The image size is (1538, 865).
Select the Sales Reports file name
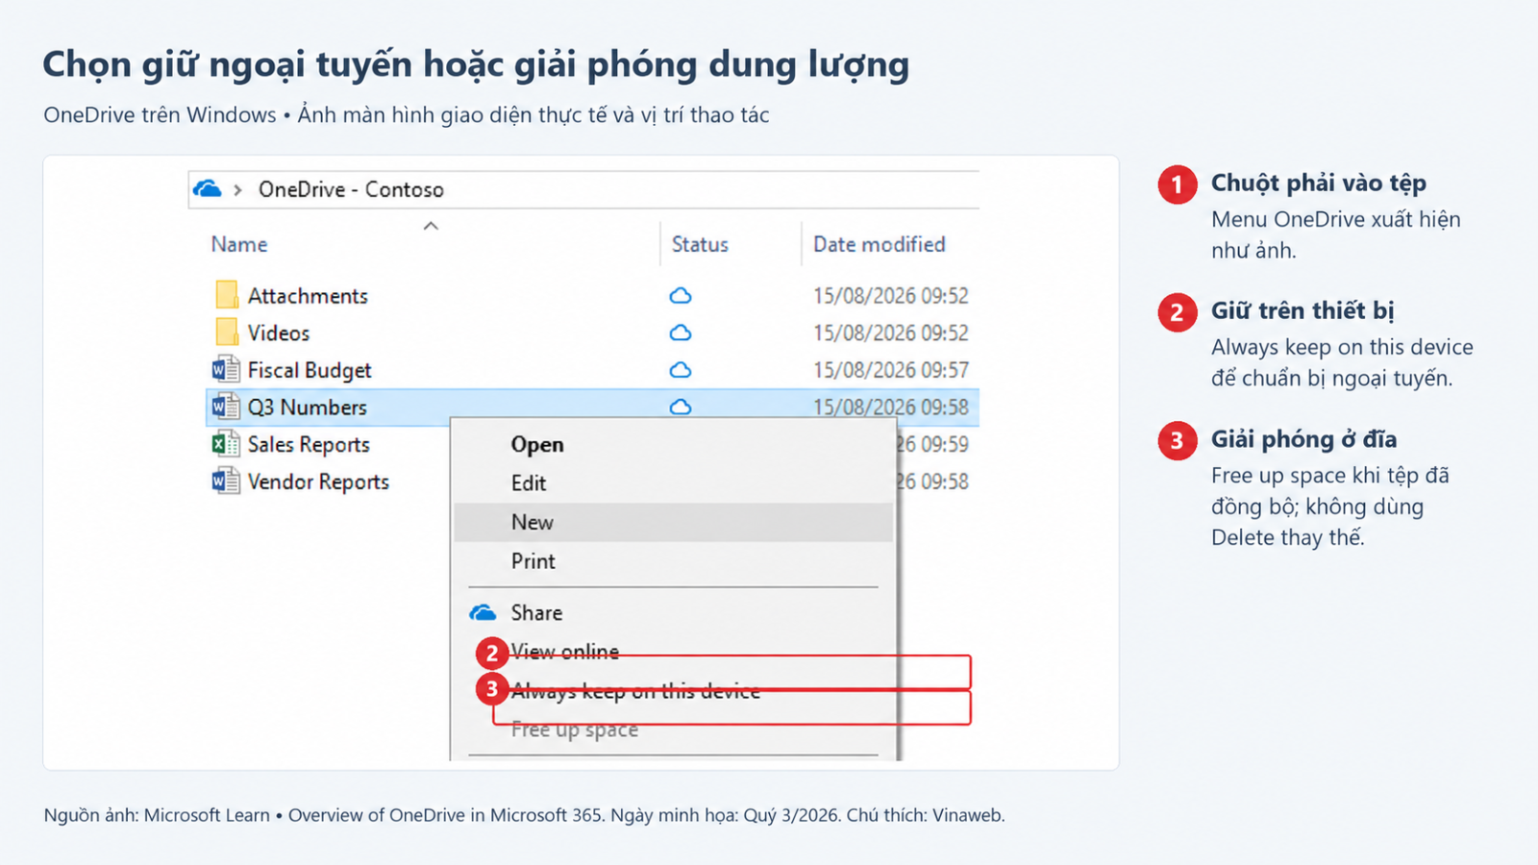point(309,444)
